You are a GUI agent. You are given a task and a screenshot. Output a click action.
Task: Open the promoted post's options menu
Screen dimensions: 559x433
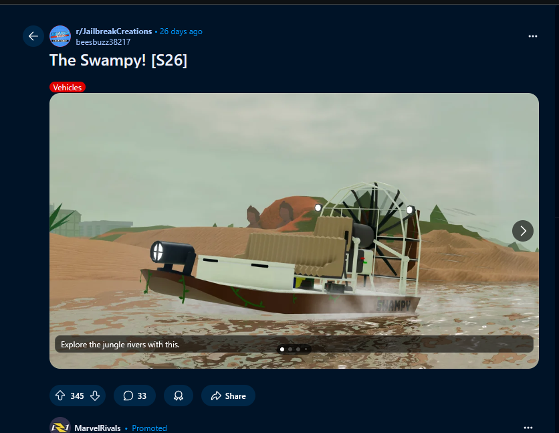tap(528, 427)
